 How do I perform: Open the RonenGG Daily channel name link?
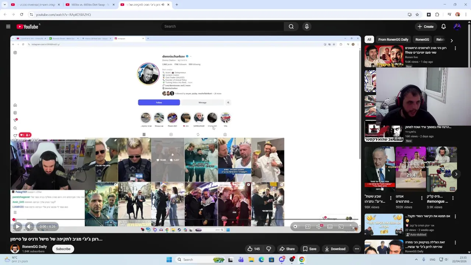click(34, 247)
